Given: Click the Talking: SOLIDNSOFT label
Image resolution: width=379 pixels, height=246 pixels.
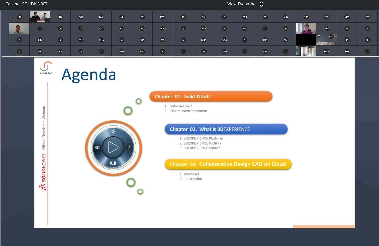Looking at the screenshot, I should tap(27, 4).
